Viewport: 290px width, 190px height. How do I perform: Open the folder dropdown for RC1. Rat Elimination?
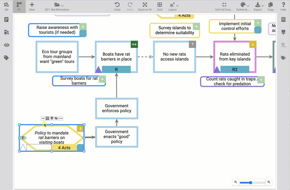pyautogui.click(x=59, y=5)
